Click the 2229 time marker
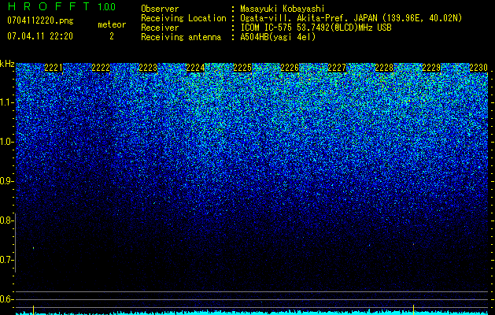 [431, 68]
